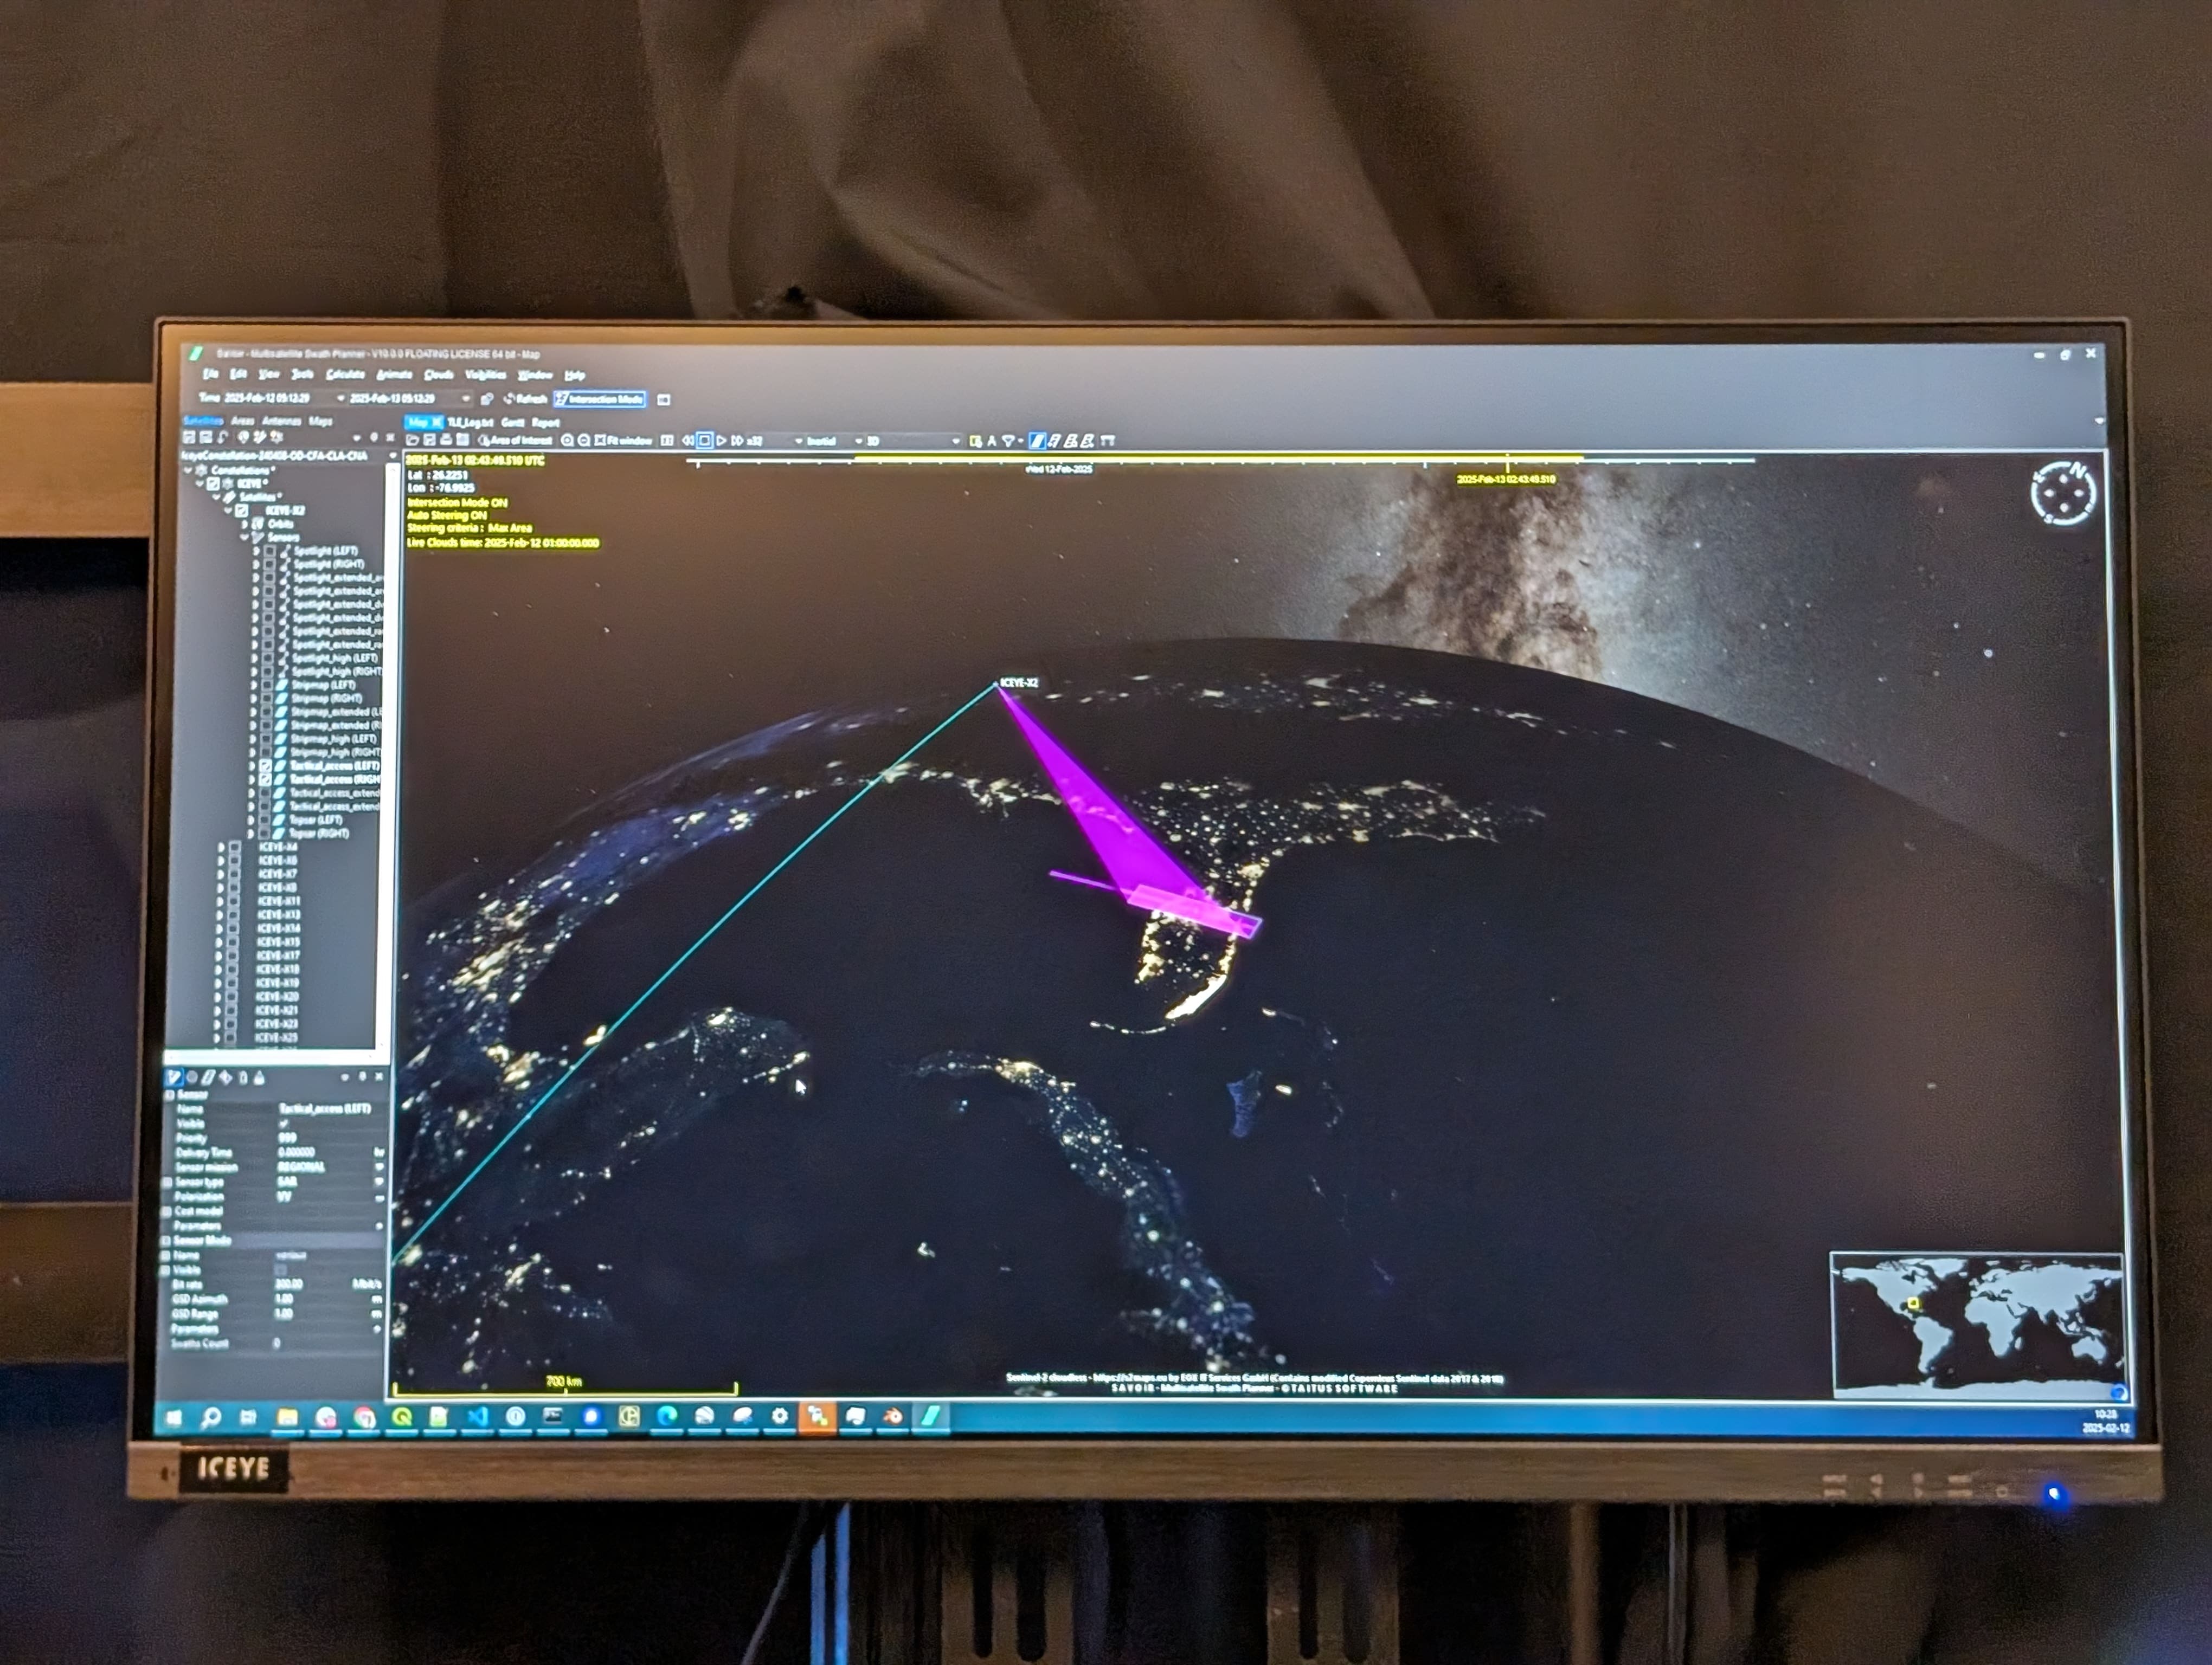Click the pencil icon in properties panel
The width and height of the screenshot is (2212, 1665).
[x=174, y=1076]
